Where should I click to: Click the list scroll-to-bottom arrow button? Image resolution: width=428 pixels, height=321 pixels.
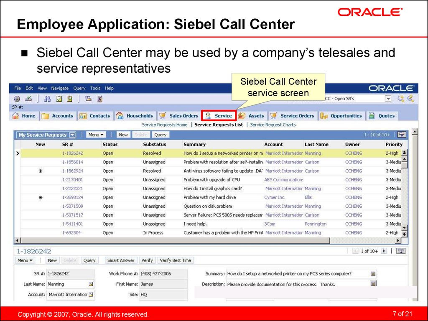click(404, 234)
